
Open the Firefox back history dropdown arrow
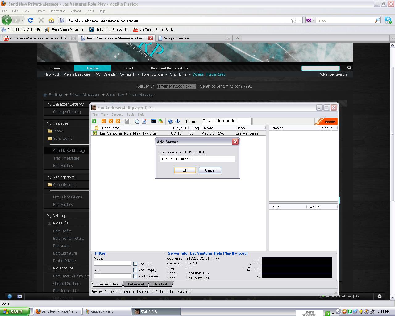[x=22, y=20]
